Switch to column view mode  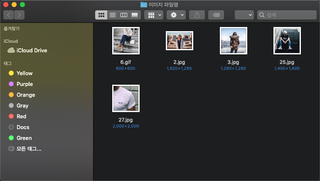click(123, 15)
